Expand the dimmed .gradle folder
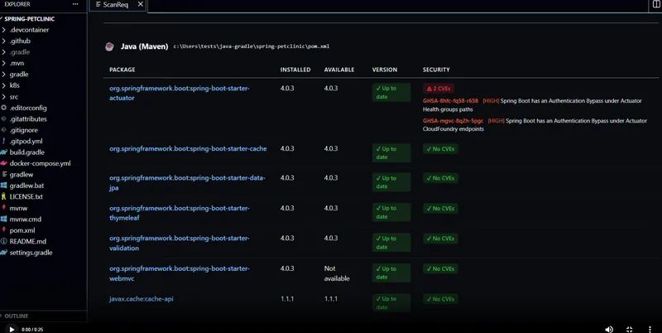The width and height of the screenshot is (662, 333). 19,52
